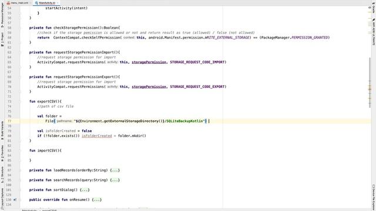Open the Project tool window
Image resolution: width=376 pixels, height=211 pixels.
click(x=2, y=39)
